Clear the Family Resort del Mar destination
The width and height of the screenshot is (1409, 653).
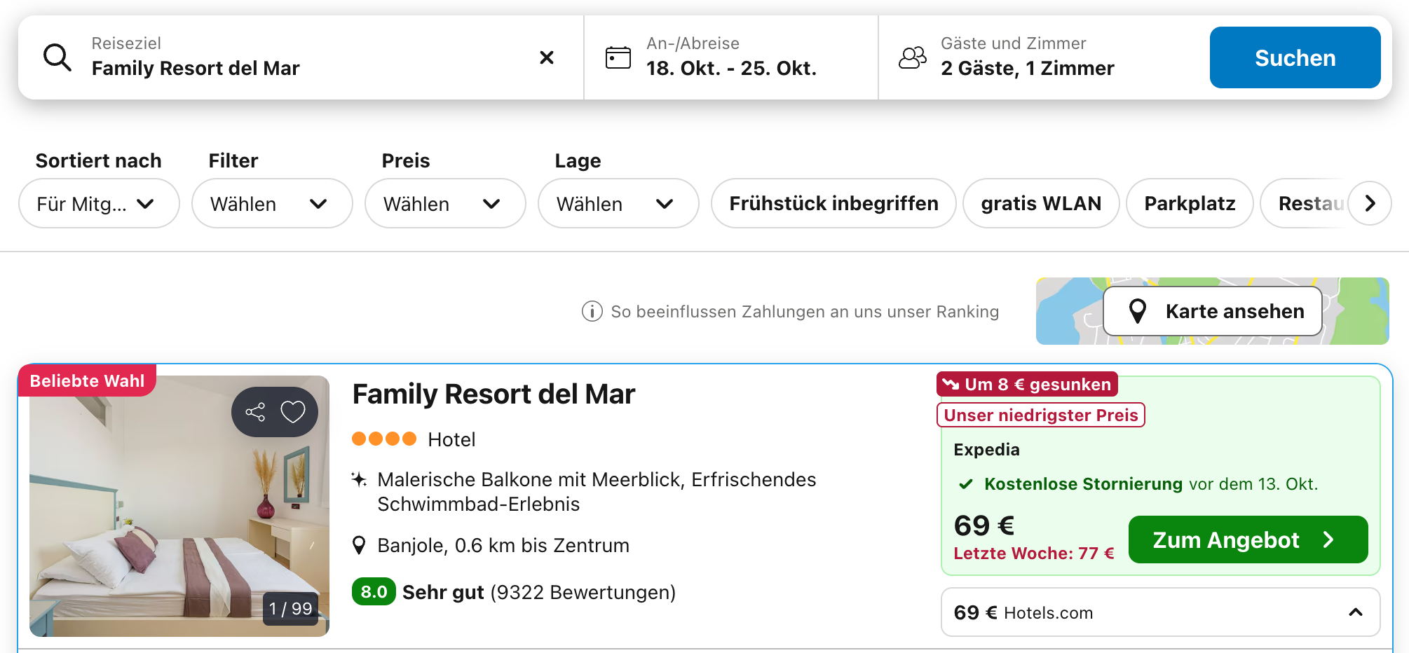[547, 57]
